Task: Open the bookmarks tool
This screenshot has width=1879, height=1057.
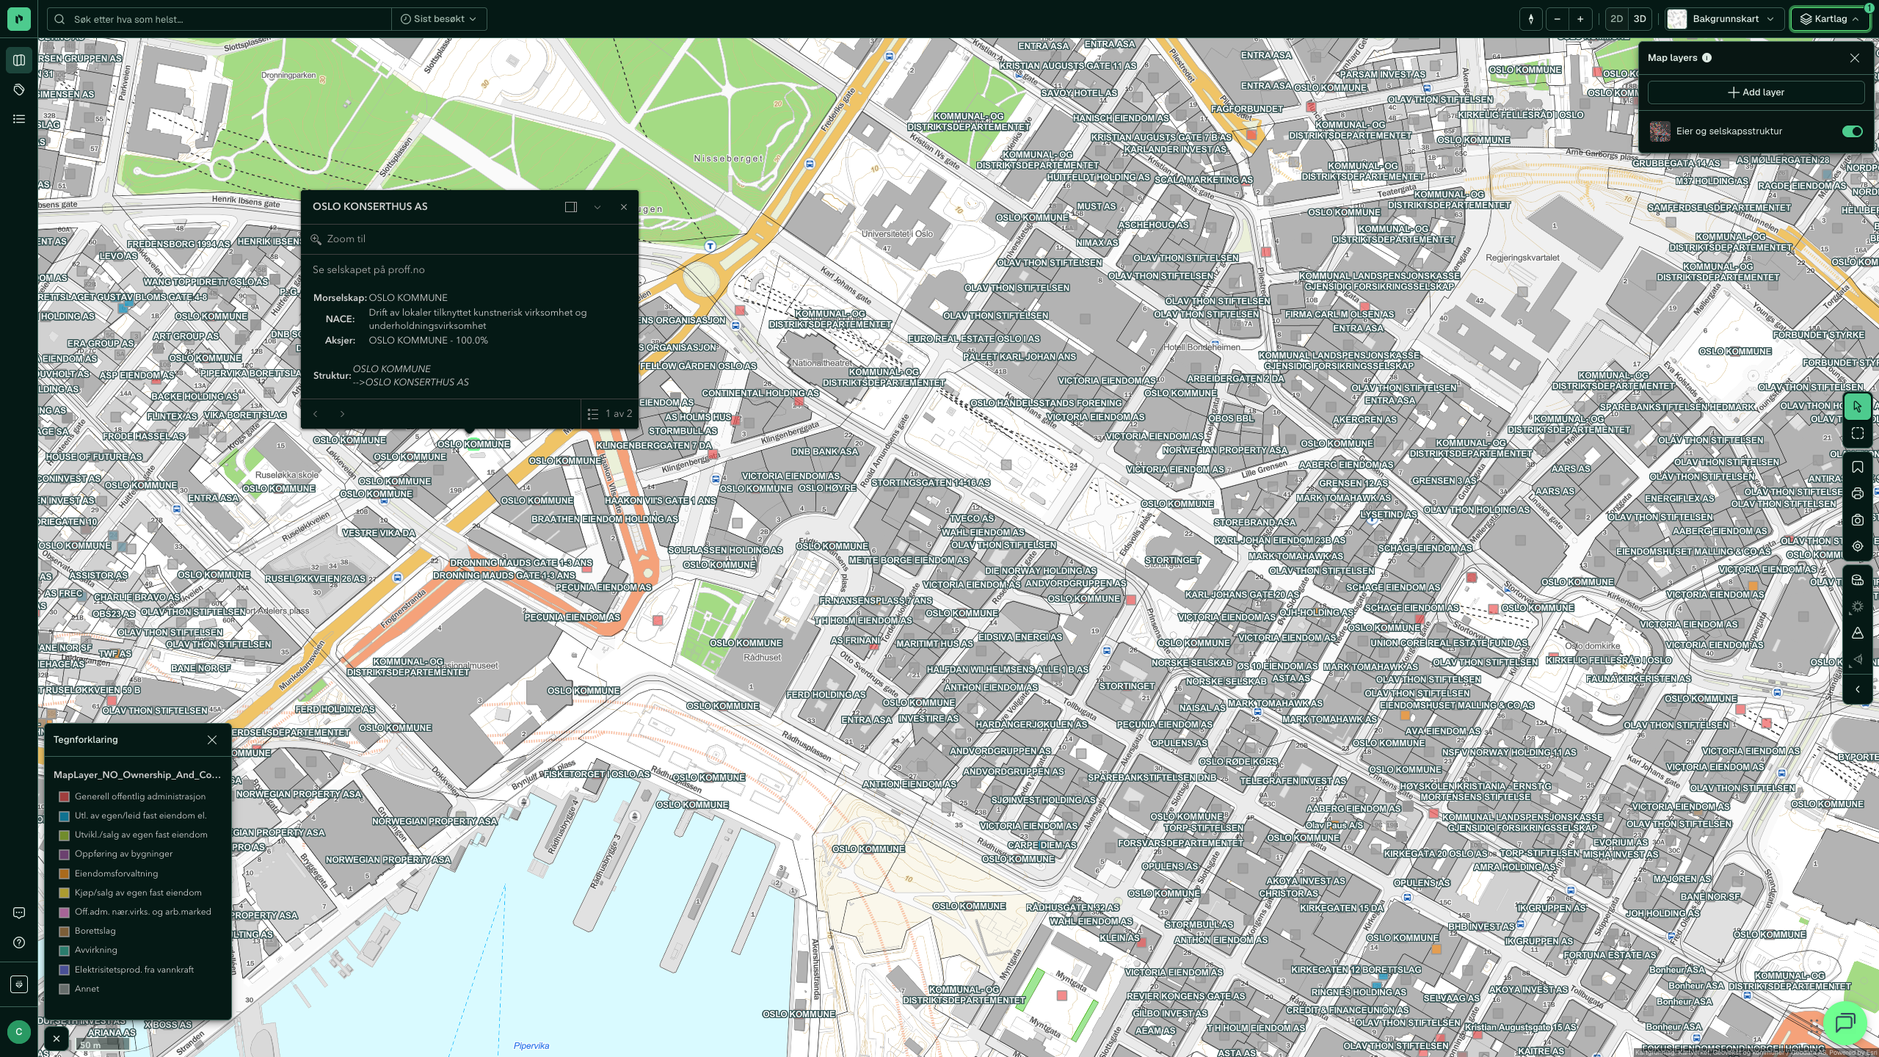Action: [x=1858, y=467]
